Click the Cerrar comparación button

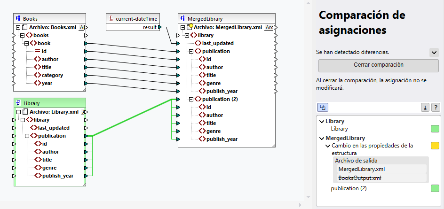coord(378,65)
